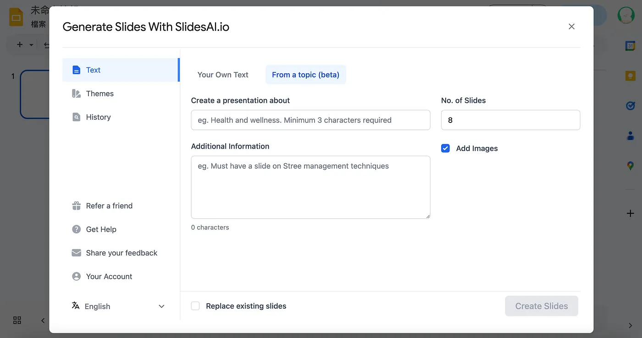Select slide 1 thumbnail in filmstrip

[35, 94]
